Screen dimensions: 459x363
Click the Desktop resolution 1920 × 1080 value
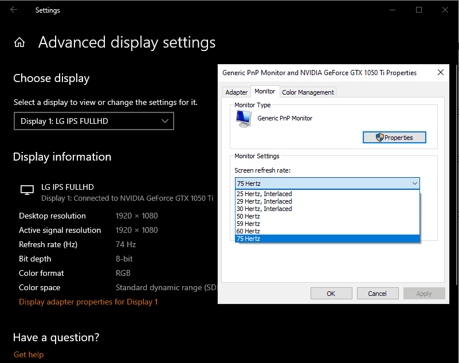(137, 216)
